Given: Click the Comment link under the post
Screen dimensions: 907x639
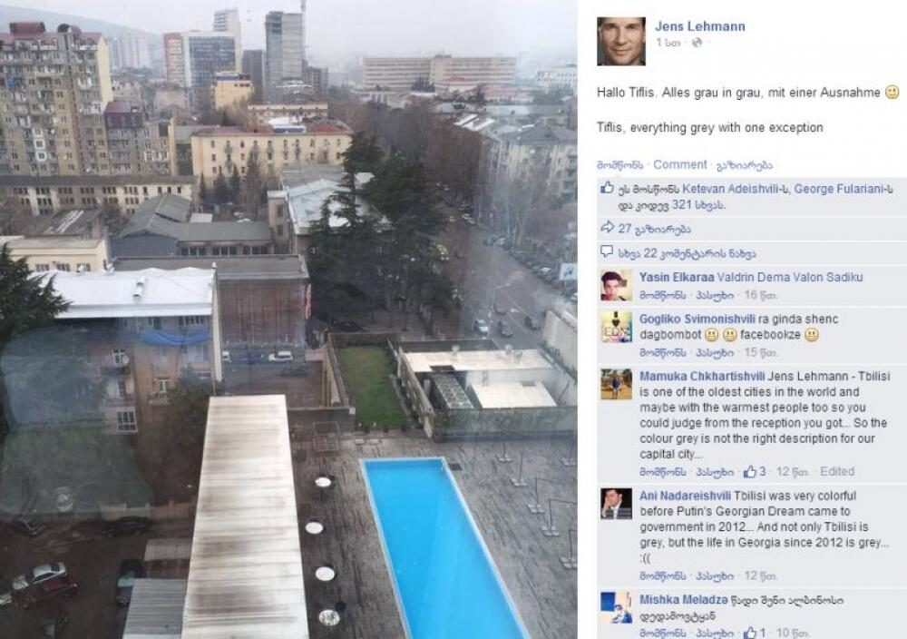Looking at the screenshot, I should pos(679,165).
